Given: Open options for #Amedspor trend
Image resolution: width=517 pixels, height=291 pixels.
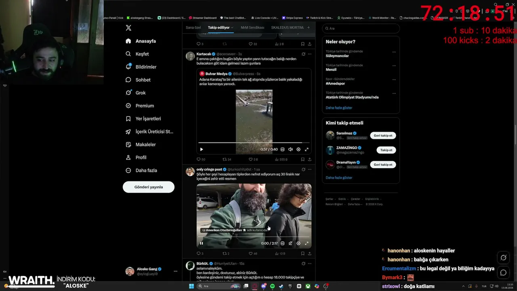Looking at the screenshot, I should (394, 80).
